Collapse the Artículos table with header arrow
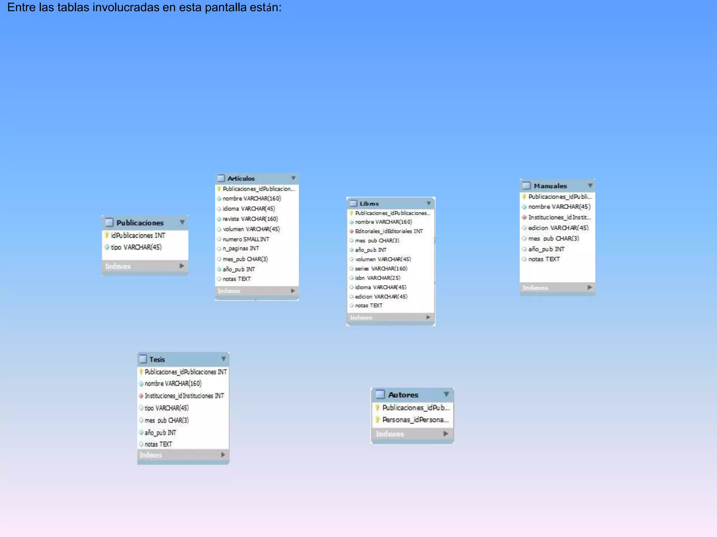The width and height of the screenshot is (717, 537). 293,178
